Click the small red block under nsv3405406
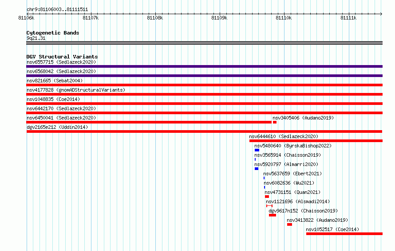 (275, 122)
